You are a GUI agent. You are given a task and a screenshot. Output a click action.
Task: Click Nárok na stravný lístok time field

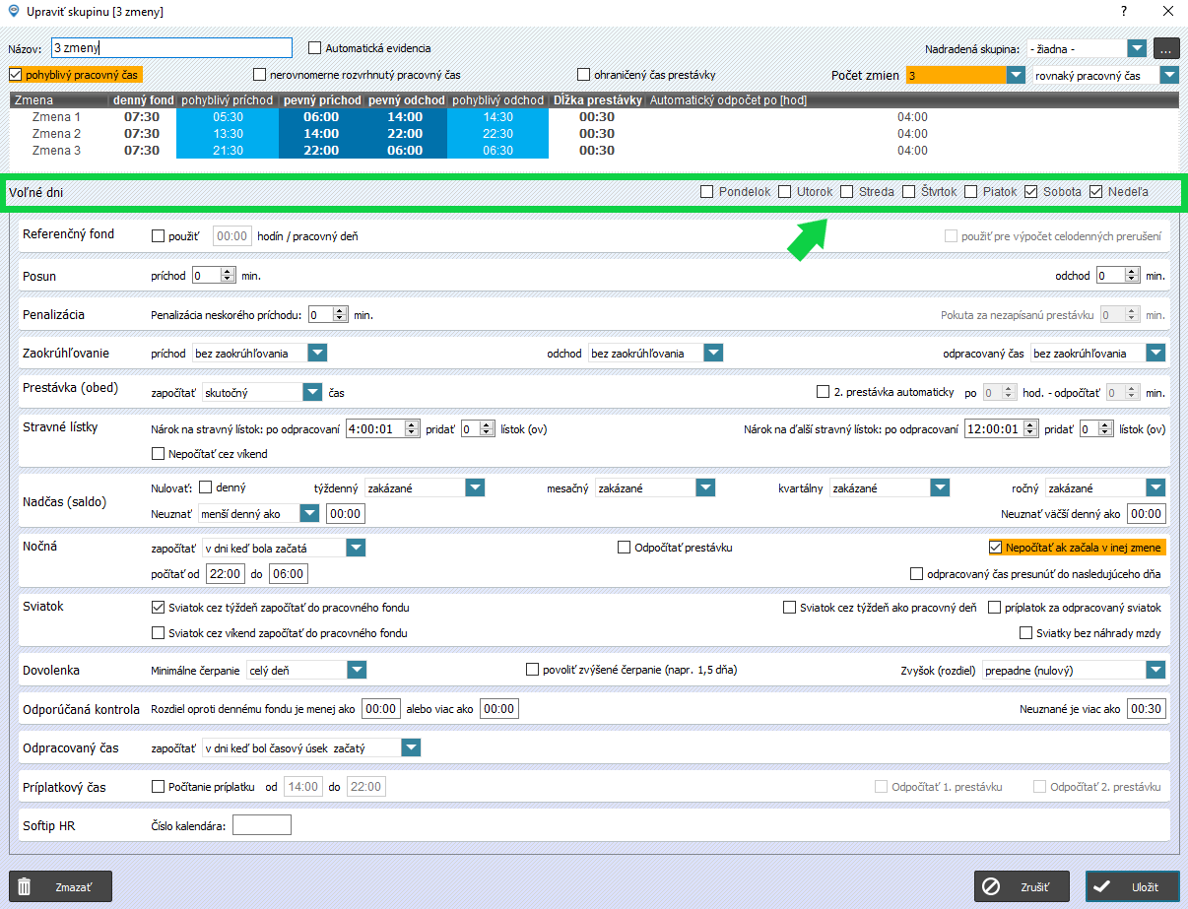click(x=383, y=428)
